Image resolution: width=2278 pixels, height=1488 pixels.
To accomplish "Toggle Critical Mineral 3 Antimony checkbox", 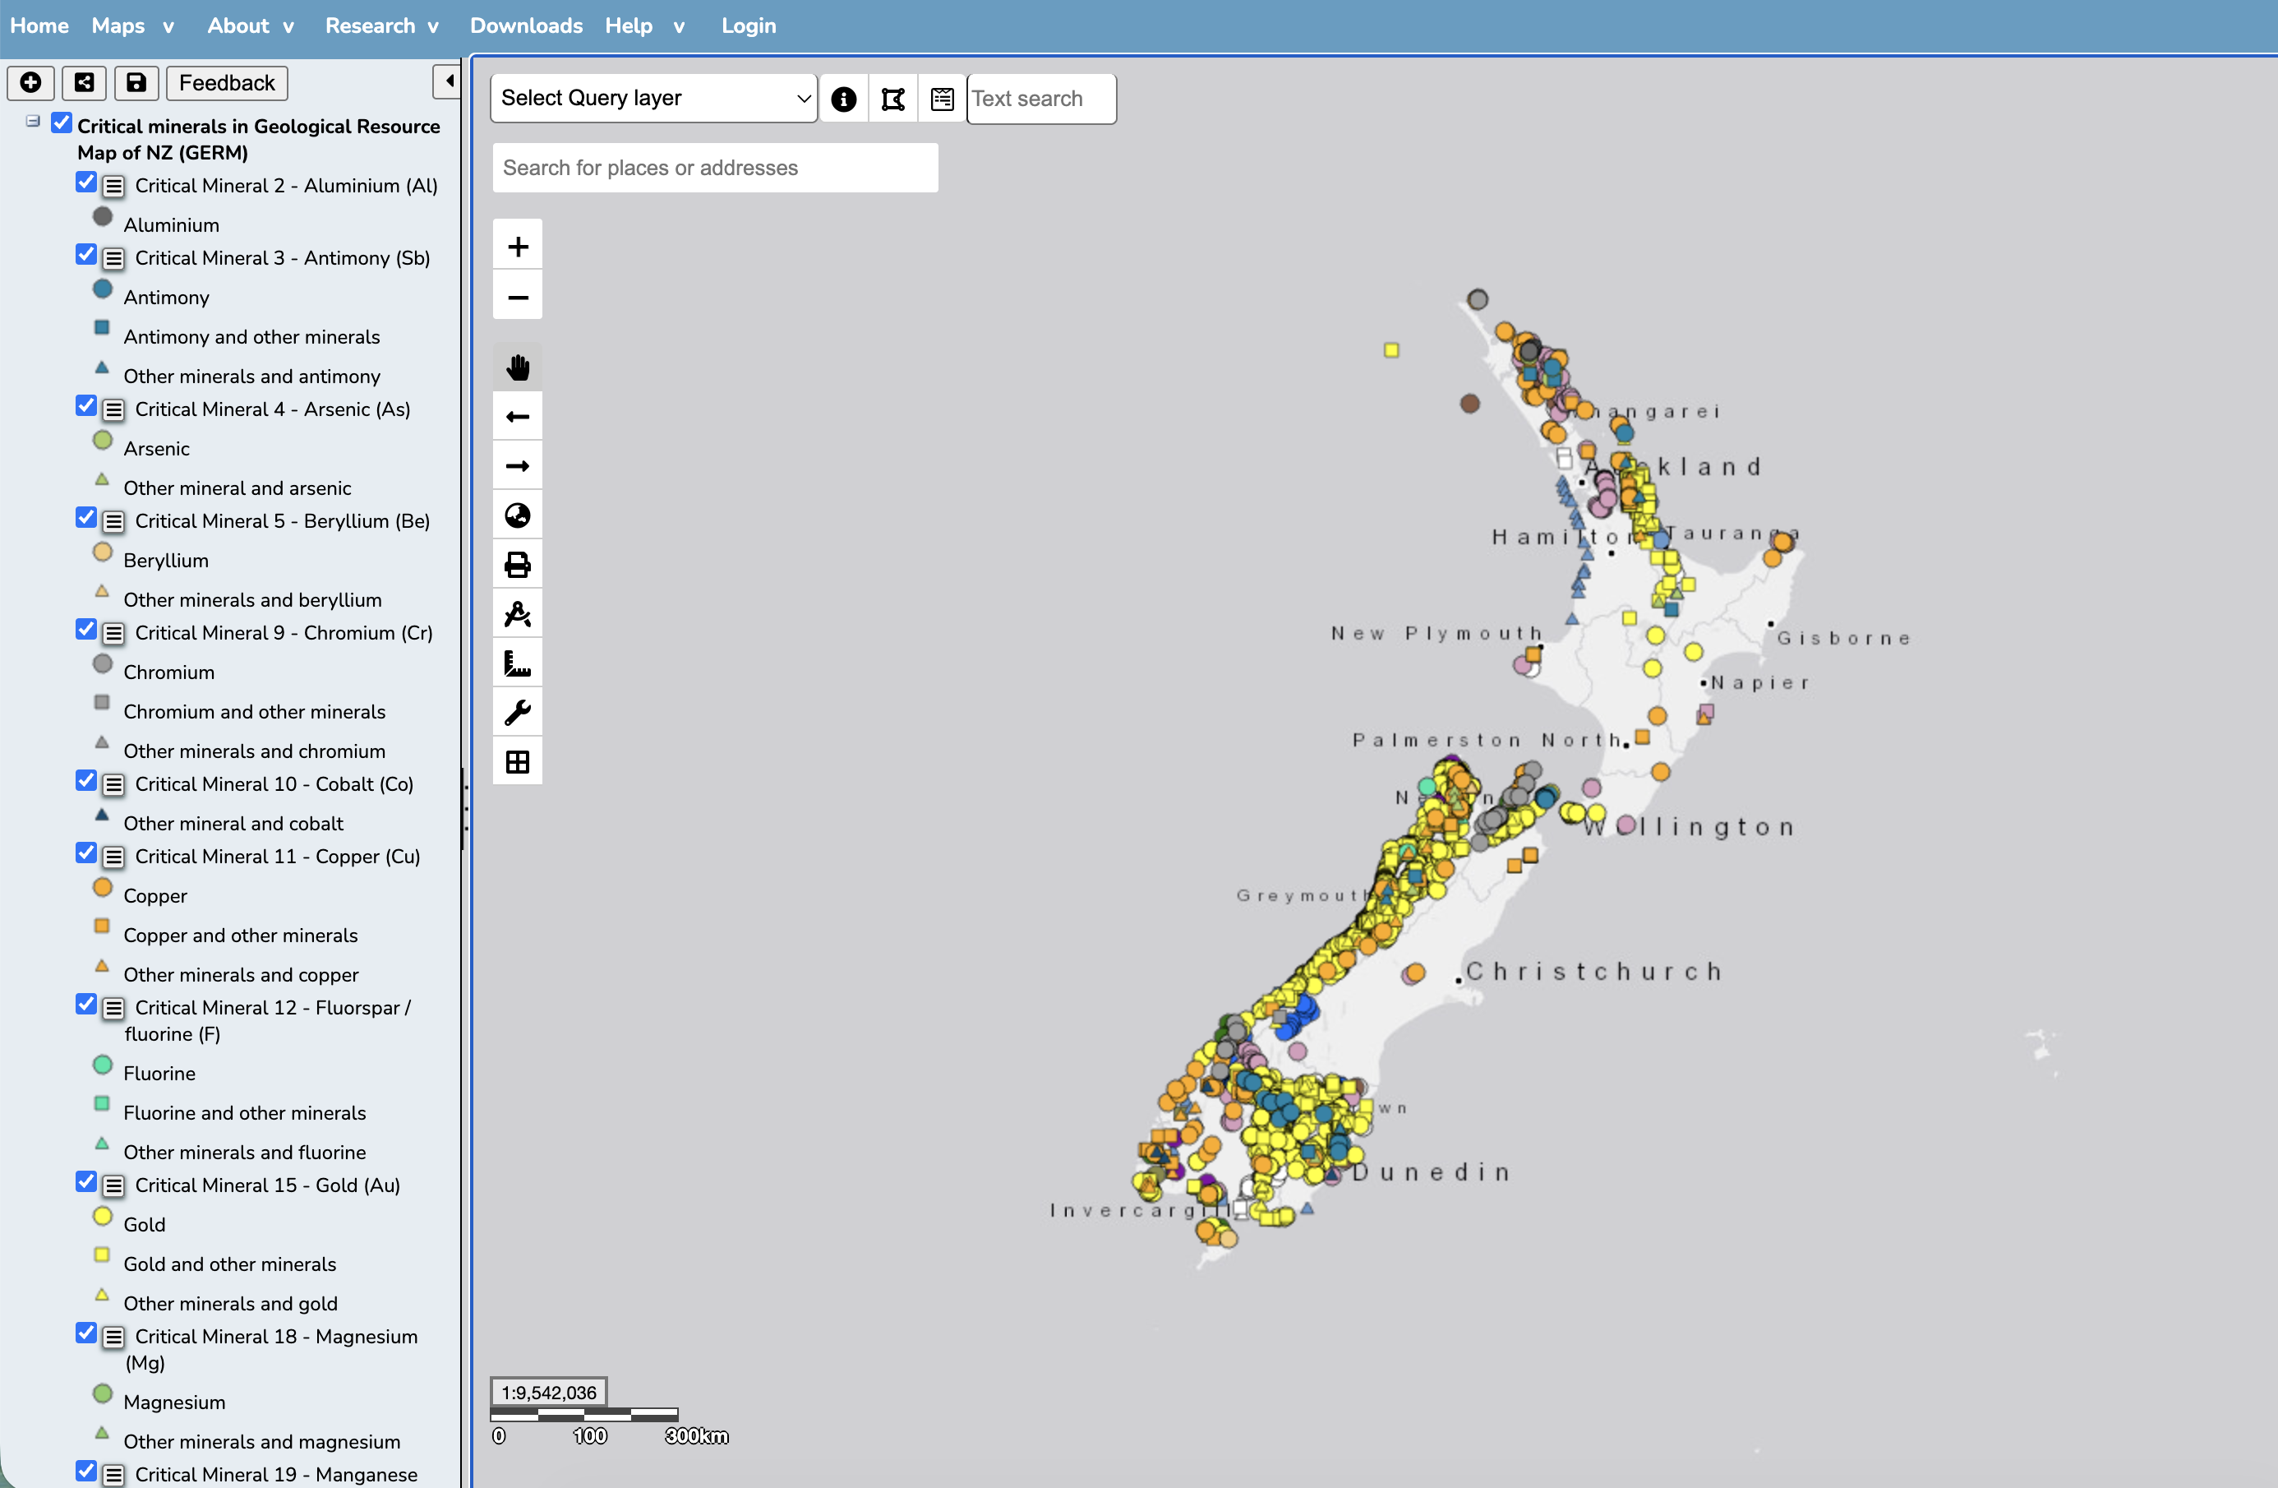I will [x=86, y=255].
